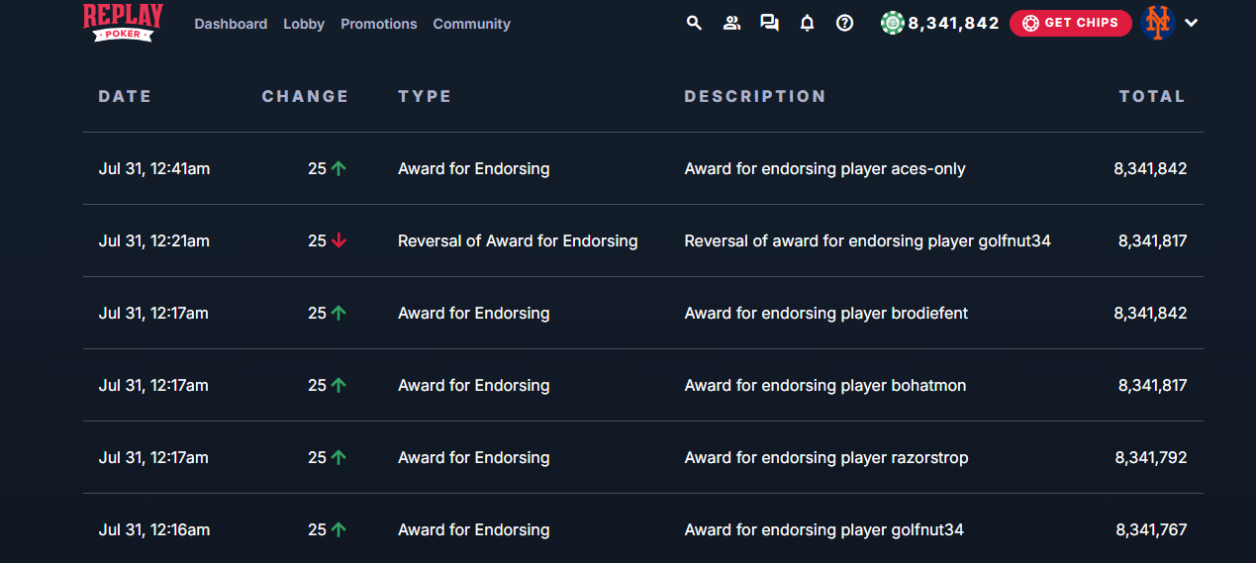Go to the Dashboard menu item
Viewport: 1256px width, 563px height.
tap(231, 24)
